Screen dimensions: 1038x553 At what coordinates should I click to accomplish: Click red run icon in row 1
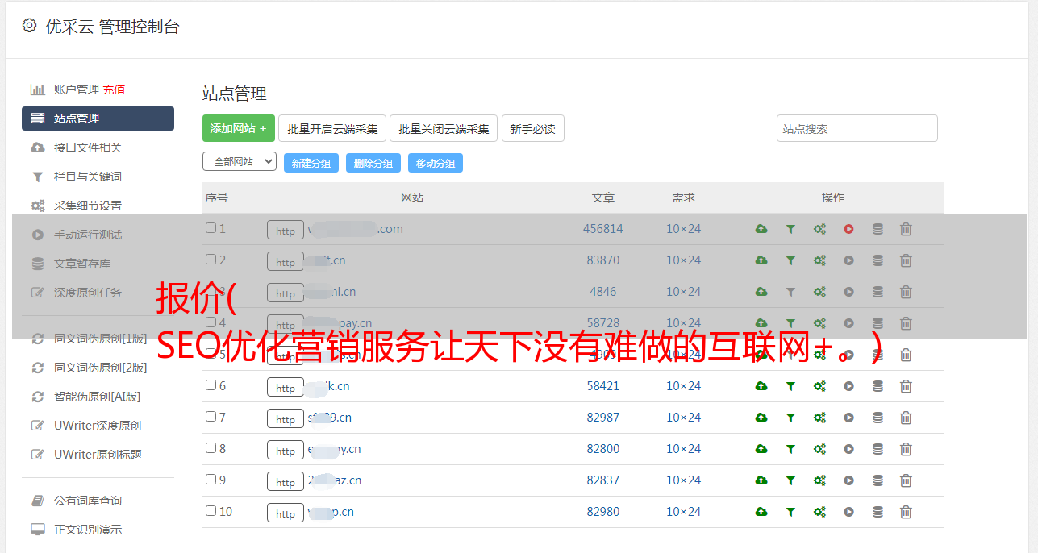(x=848, y=229)
